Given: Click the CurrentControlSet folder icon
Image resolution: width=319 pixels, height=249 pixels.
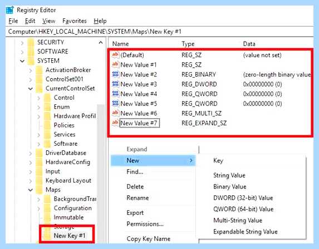Looking at the screenshot, I should pos(39,89).
